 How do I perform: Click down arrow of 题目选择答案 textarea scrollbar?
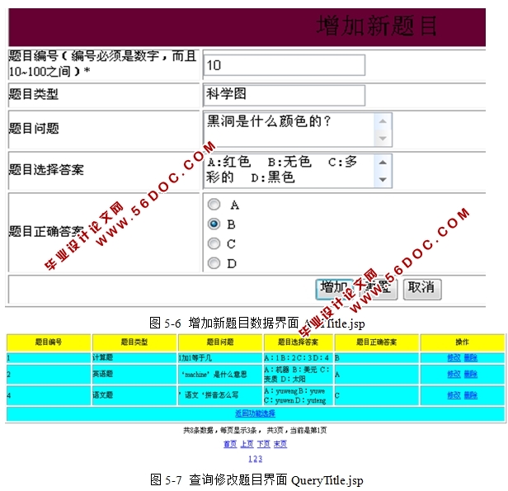(x=383, y=180)
